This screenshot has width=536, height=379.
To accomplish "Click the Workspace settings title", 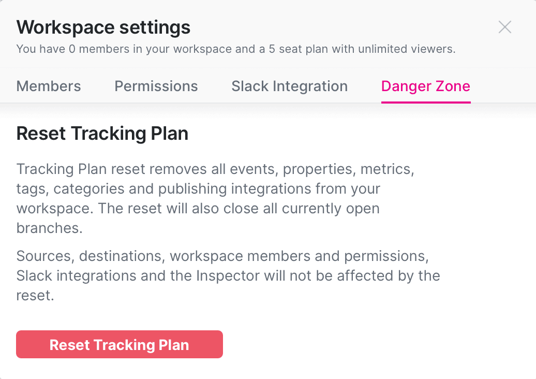I will coord(103,27).
